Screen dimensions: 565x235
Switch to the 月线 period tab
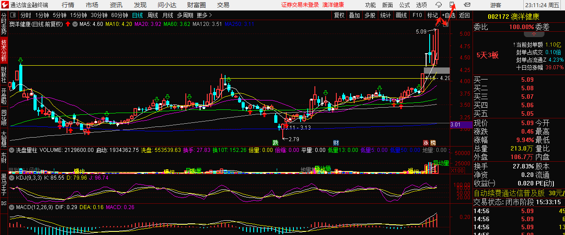pyautogui.click(x=168, y=15)
